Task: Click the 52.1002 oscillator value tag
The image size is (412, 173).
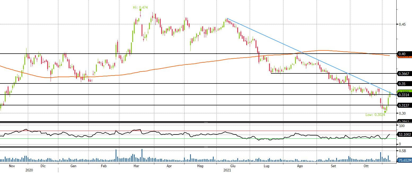Action: pos(404,134)
